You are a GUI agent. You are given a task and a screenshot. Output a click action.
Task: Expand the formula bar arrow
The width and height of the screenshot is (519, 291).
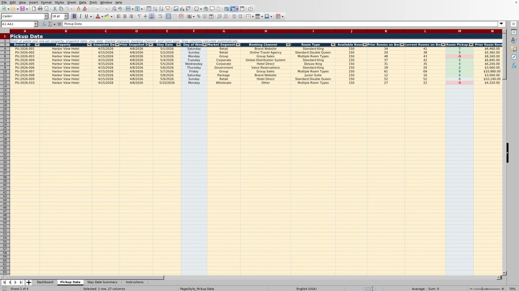pyautogui.click(x=501, y=24)
